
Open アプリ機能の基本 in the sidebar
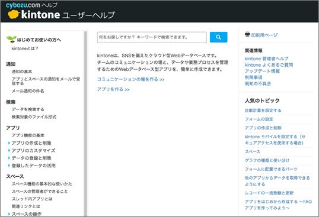[x=28, y=135]
